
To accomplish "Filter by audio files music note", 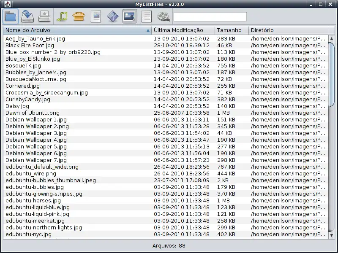I will pyautogui.click(x=62, y=16).
